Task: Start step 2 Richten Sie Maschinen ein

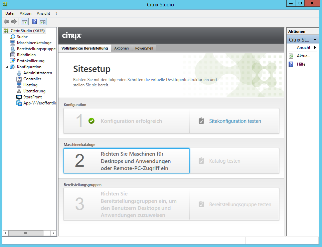Action: (x=127, y=161)
